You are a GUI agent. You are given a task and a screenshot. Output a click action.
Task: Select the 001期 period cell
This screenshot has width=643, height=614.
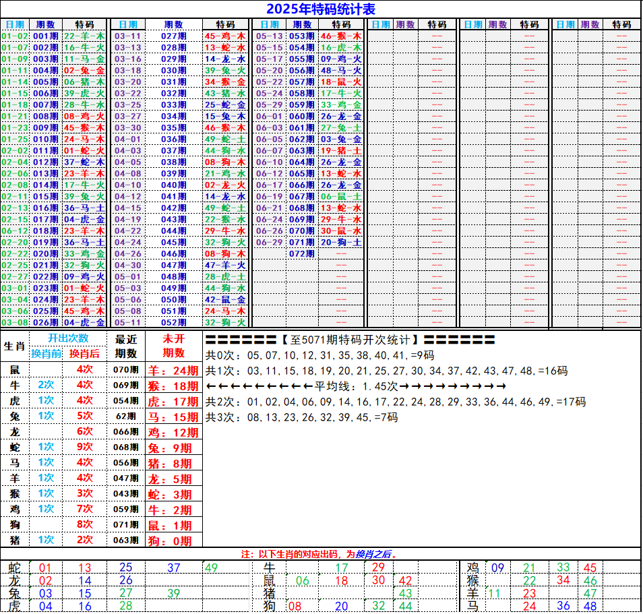click(x=46, y=36)
